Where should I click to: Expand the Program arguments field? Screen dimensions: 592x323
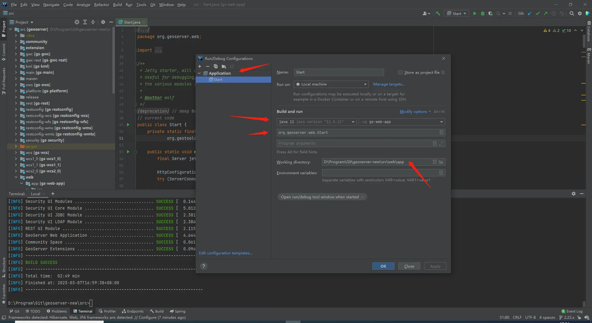click(441, 143)
